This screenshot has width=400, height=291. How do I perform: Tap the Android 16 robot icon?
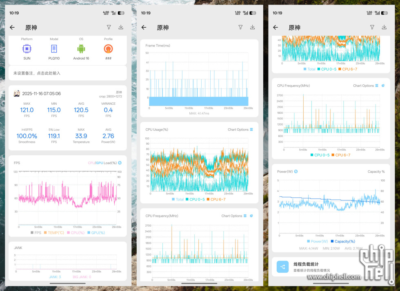click(x=81, y=48)
